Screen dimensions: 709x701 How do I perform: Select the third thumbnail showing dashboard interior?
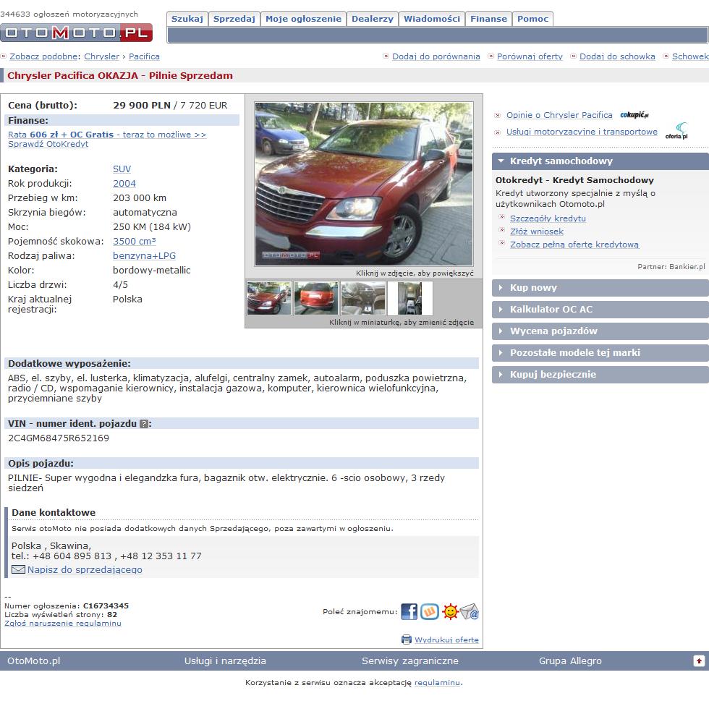click(363, 298)
